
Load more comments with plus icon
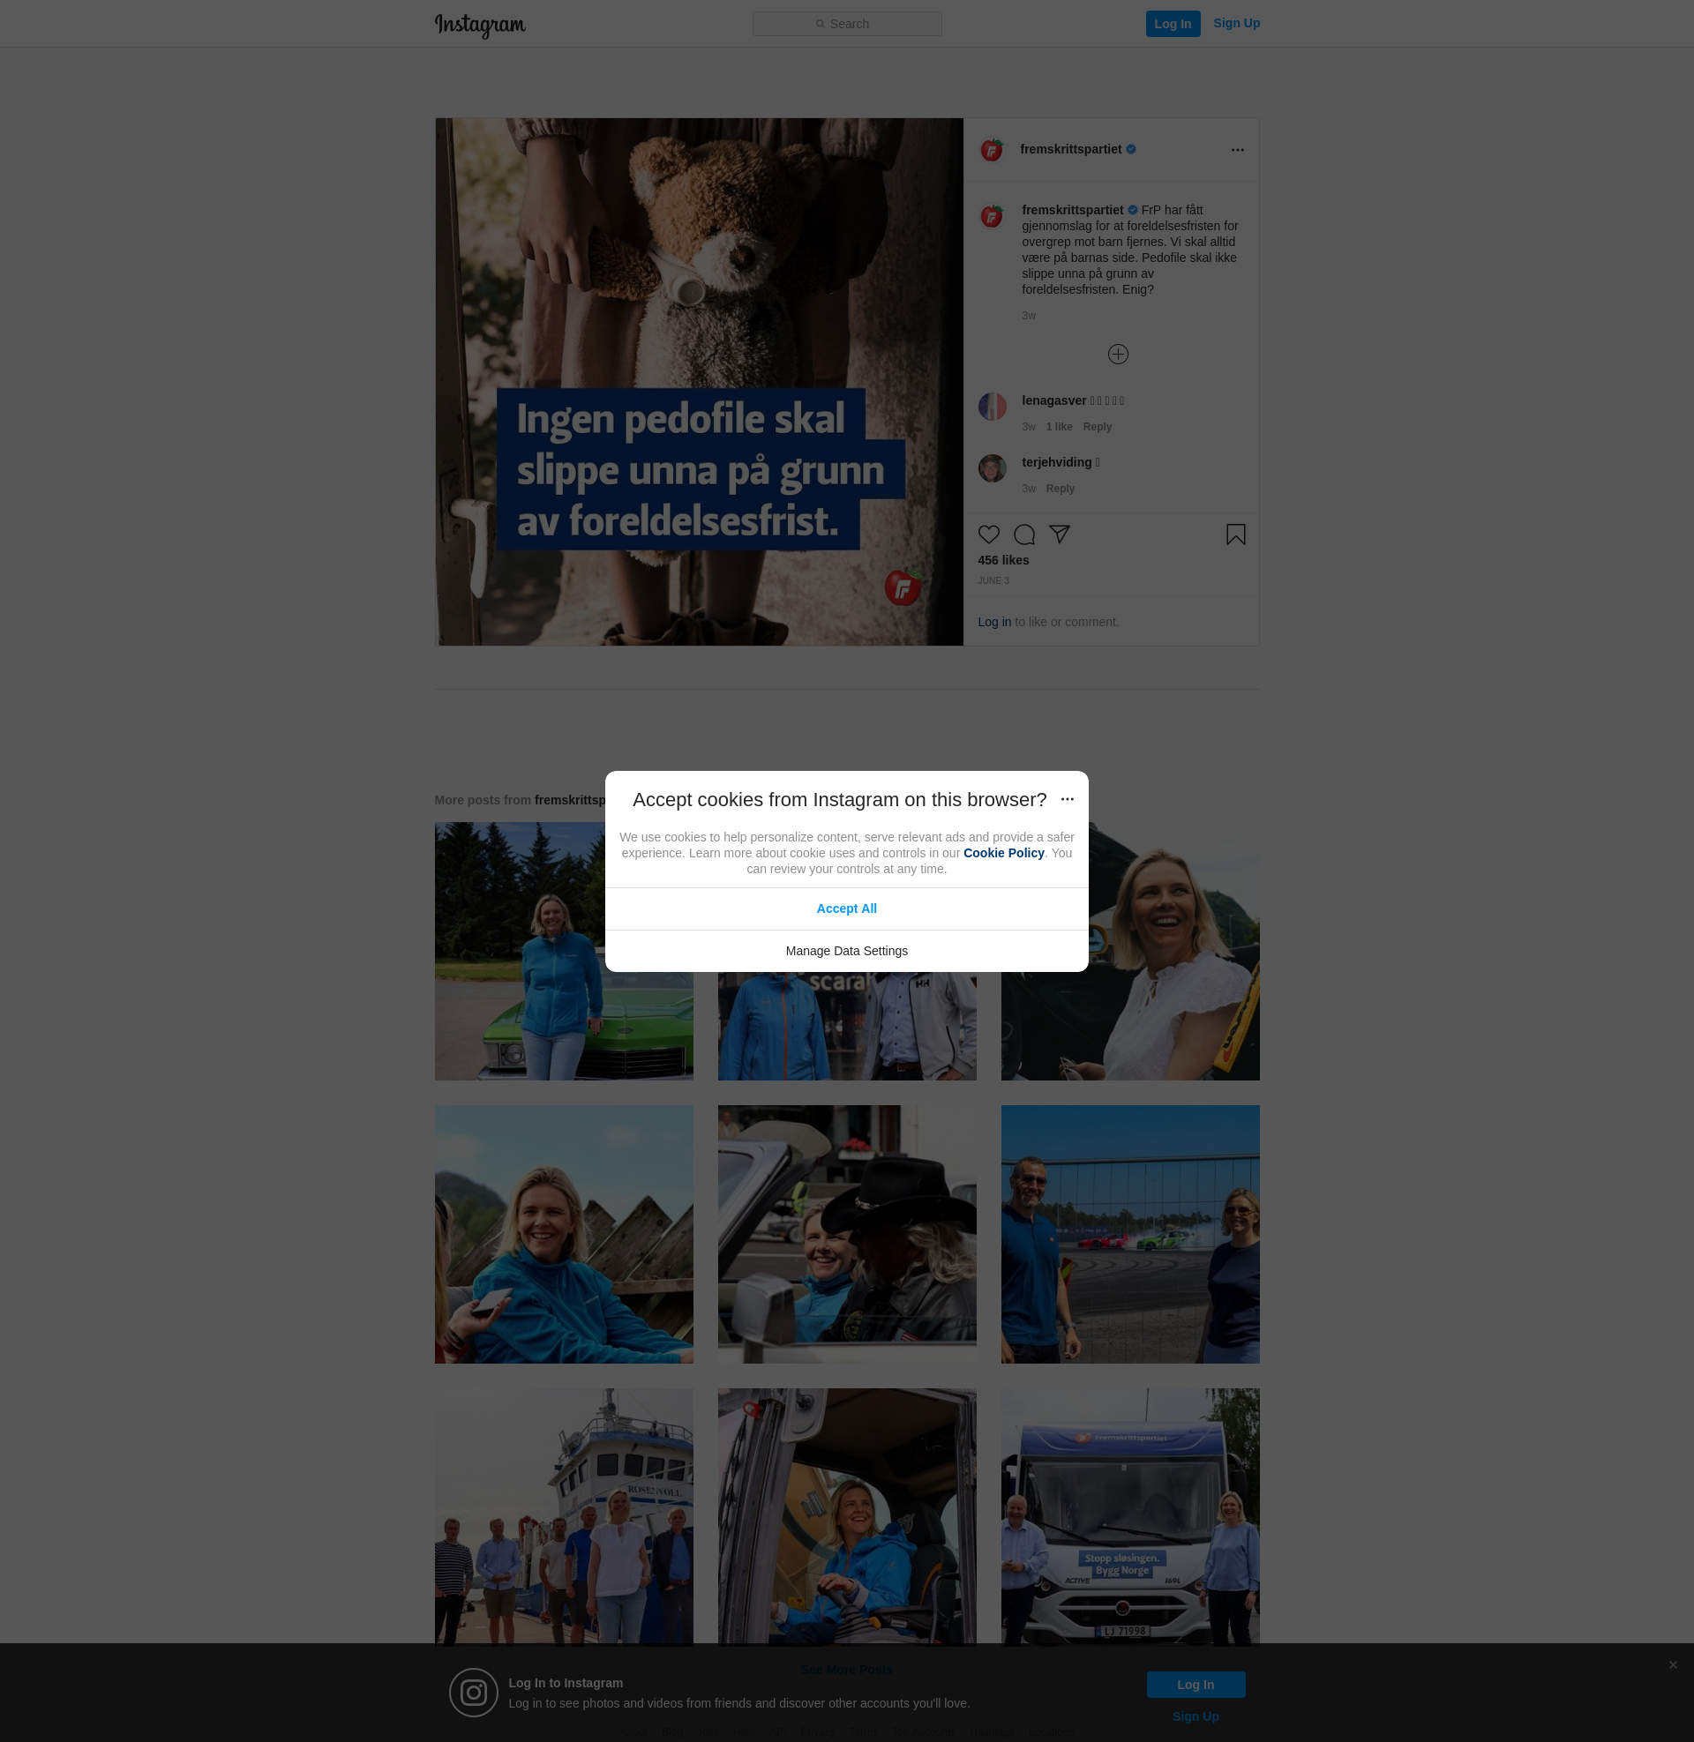(1118, 355)
